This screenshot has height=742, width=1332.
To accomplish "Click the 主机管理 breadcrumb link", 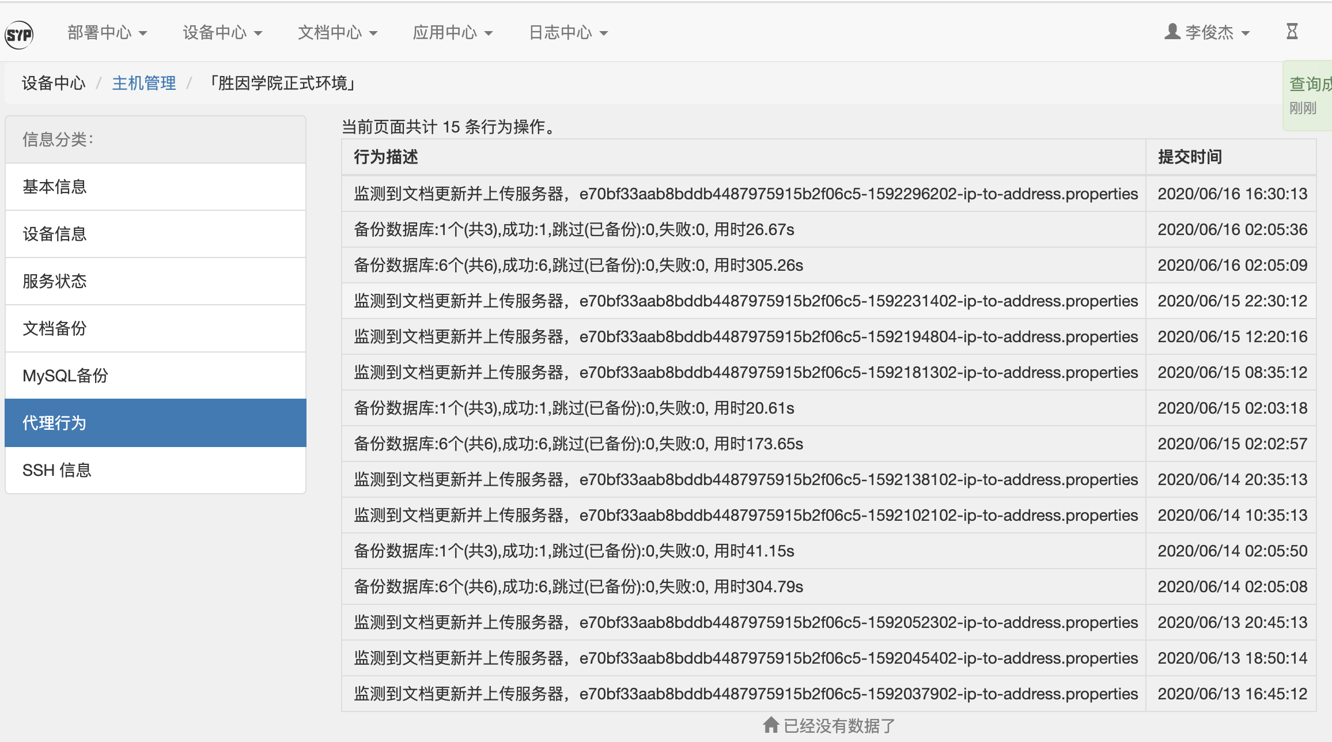I will (x=144, y=83).
